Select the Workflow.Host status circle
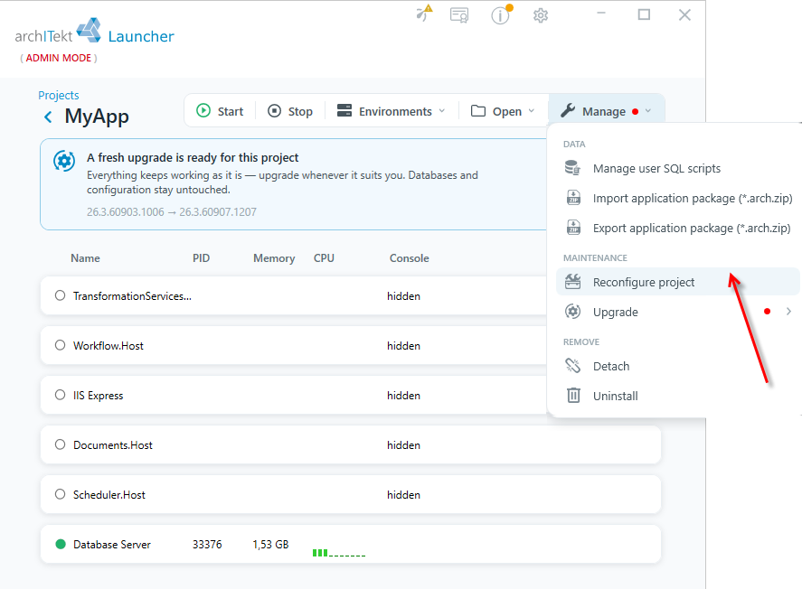 tap(61, 345)
